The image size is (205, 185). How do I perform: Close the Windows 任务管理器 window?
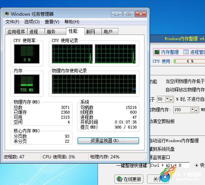click(141, 14)
